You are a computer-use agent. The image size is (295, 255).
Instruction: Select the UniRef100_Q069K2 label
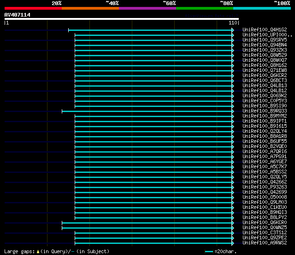[265, 96]
